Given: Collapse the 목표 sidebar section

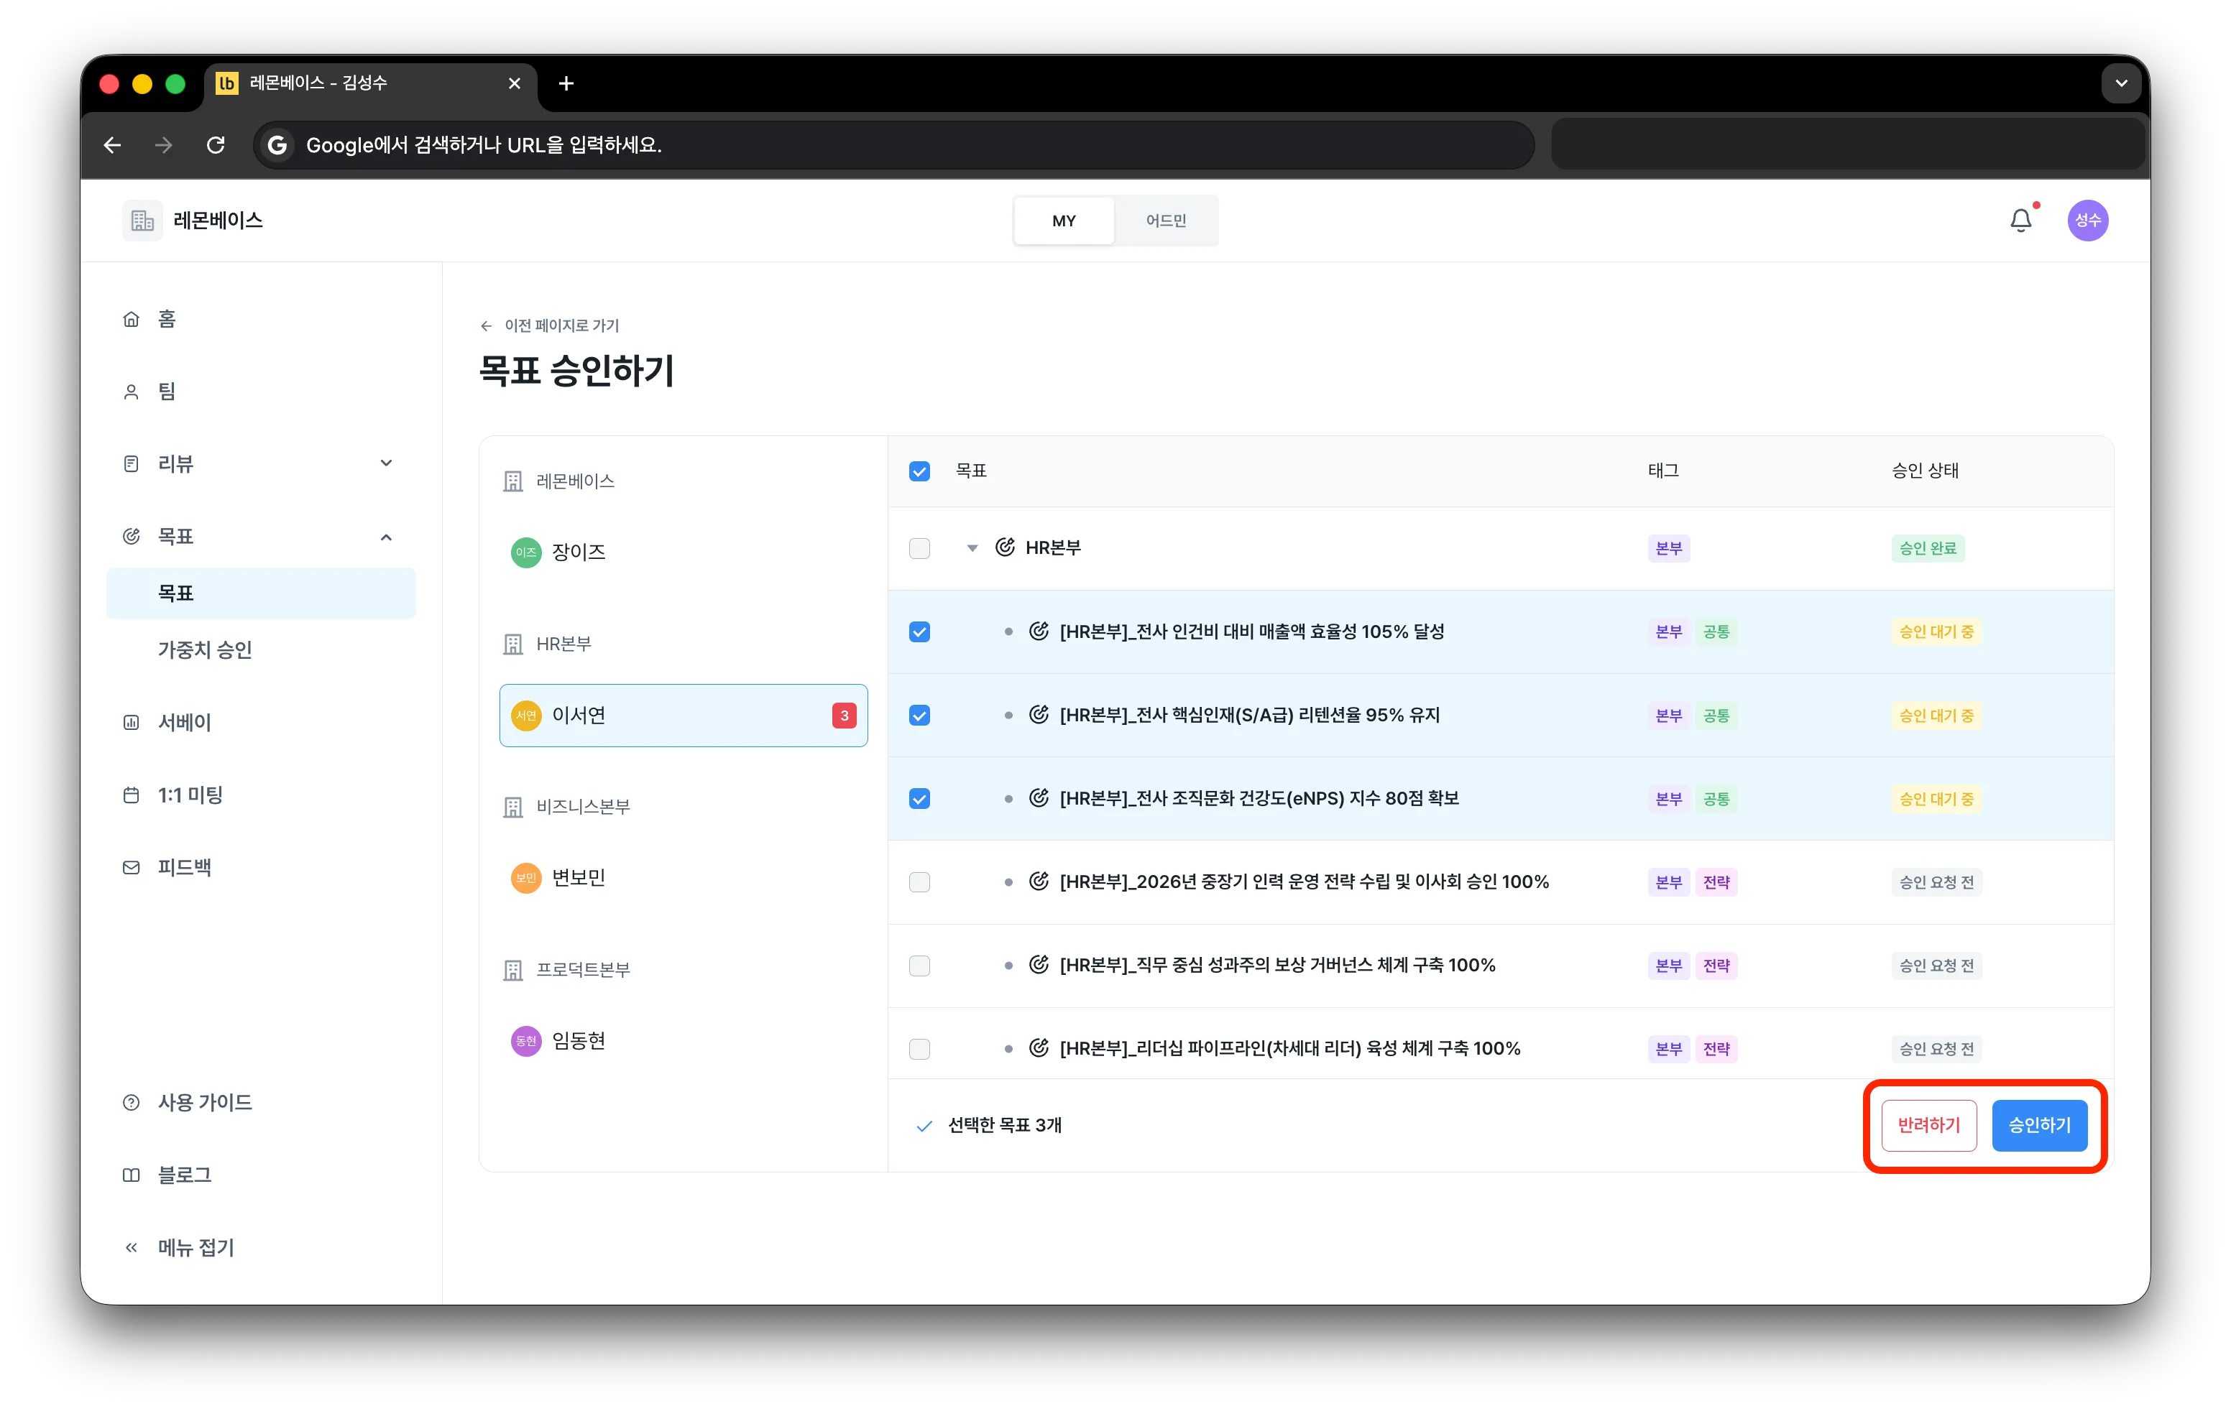Looking at the screenshot, I should click(387, 537).
